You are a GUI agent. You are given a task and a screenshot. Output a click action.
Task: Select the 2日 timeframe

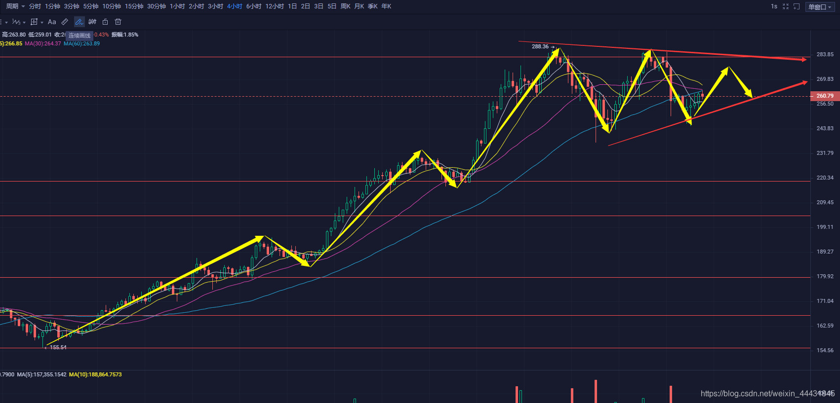tap(306, 6)
